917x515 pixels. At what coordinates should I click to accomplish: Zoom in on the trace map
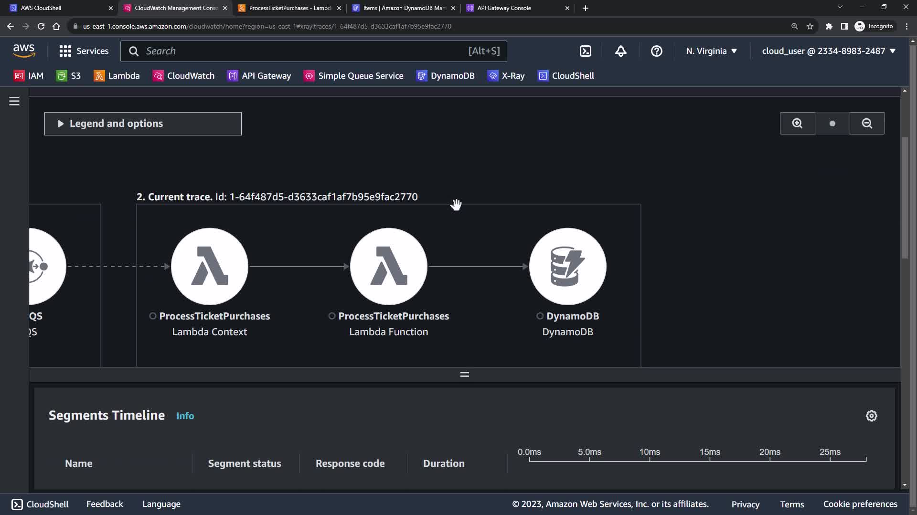point(797,124)
